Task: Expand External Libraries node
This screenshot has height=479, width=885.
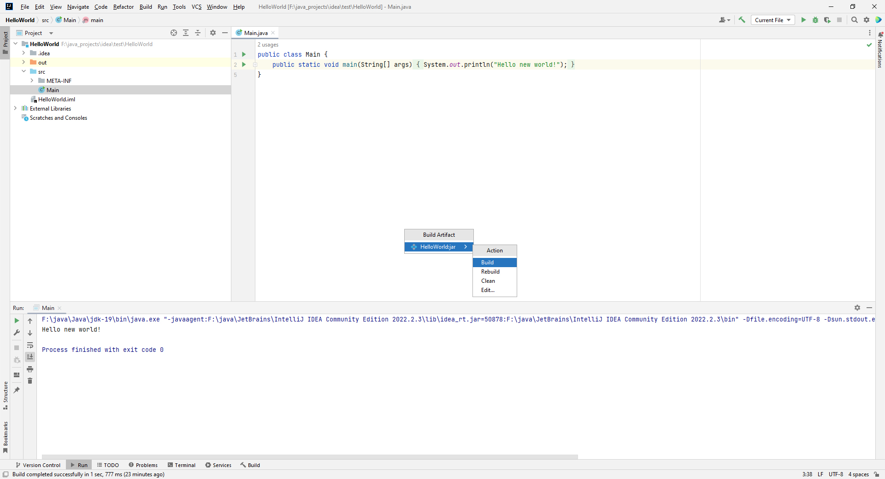Action: (15, 108)
